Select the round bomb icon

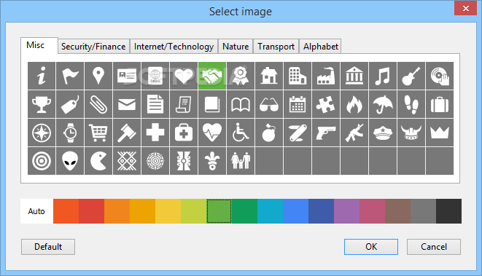[x=269, y=133]
